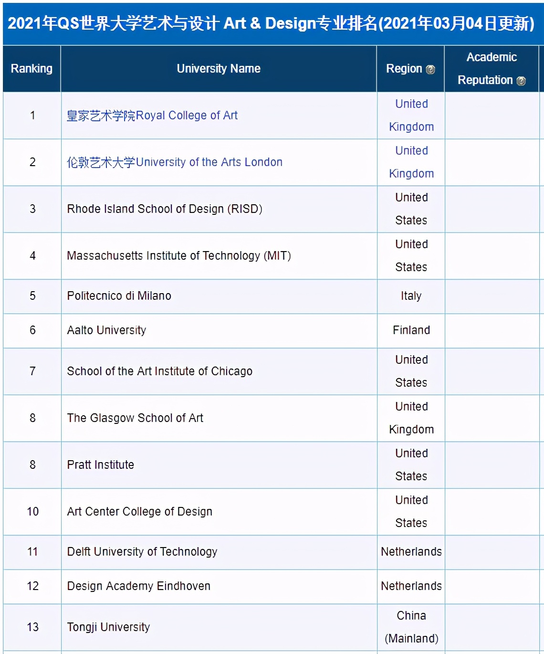Click rank 2 beside University of the Arts London
Screen dimensions: 544x654
(x=32, y=162)
